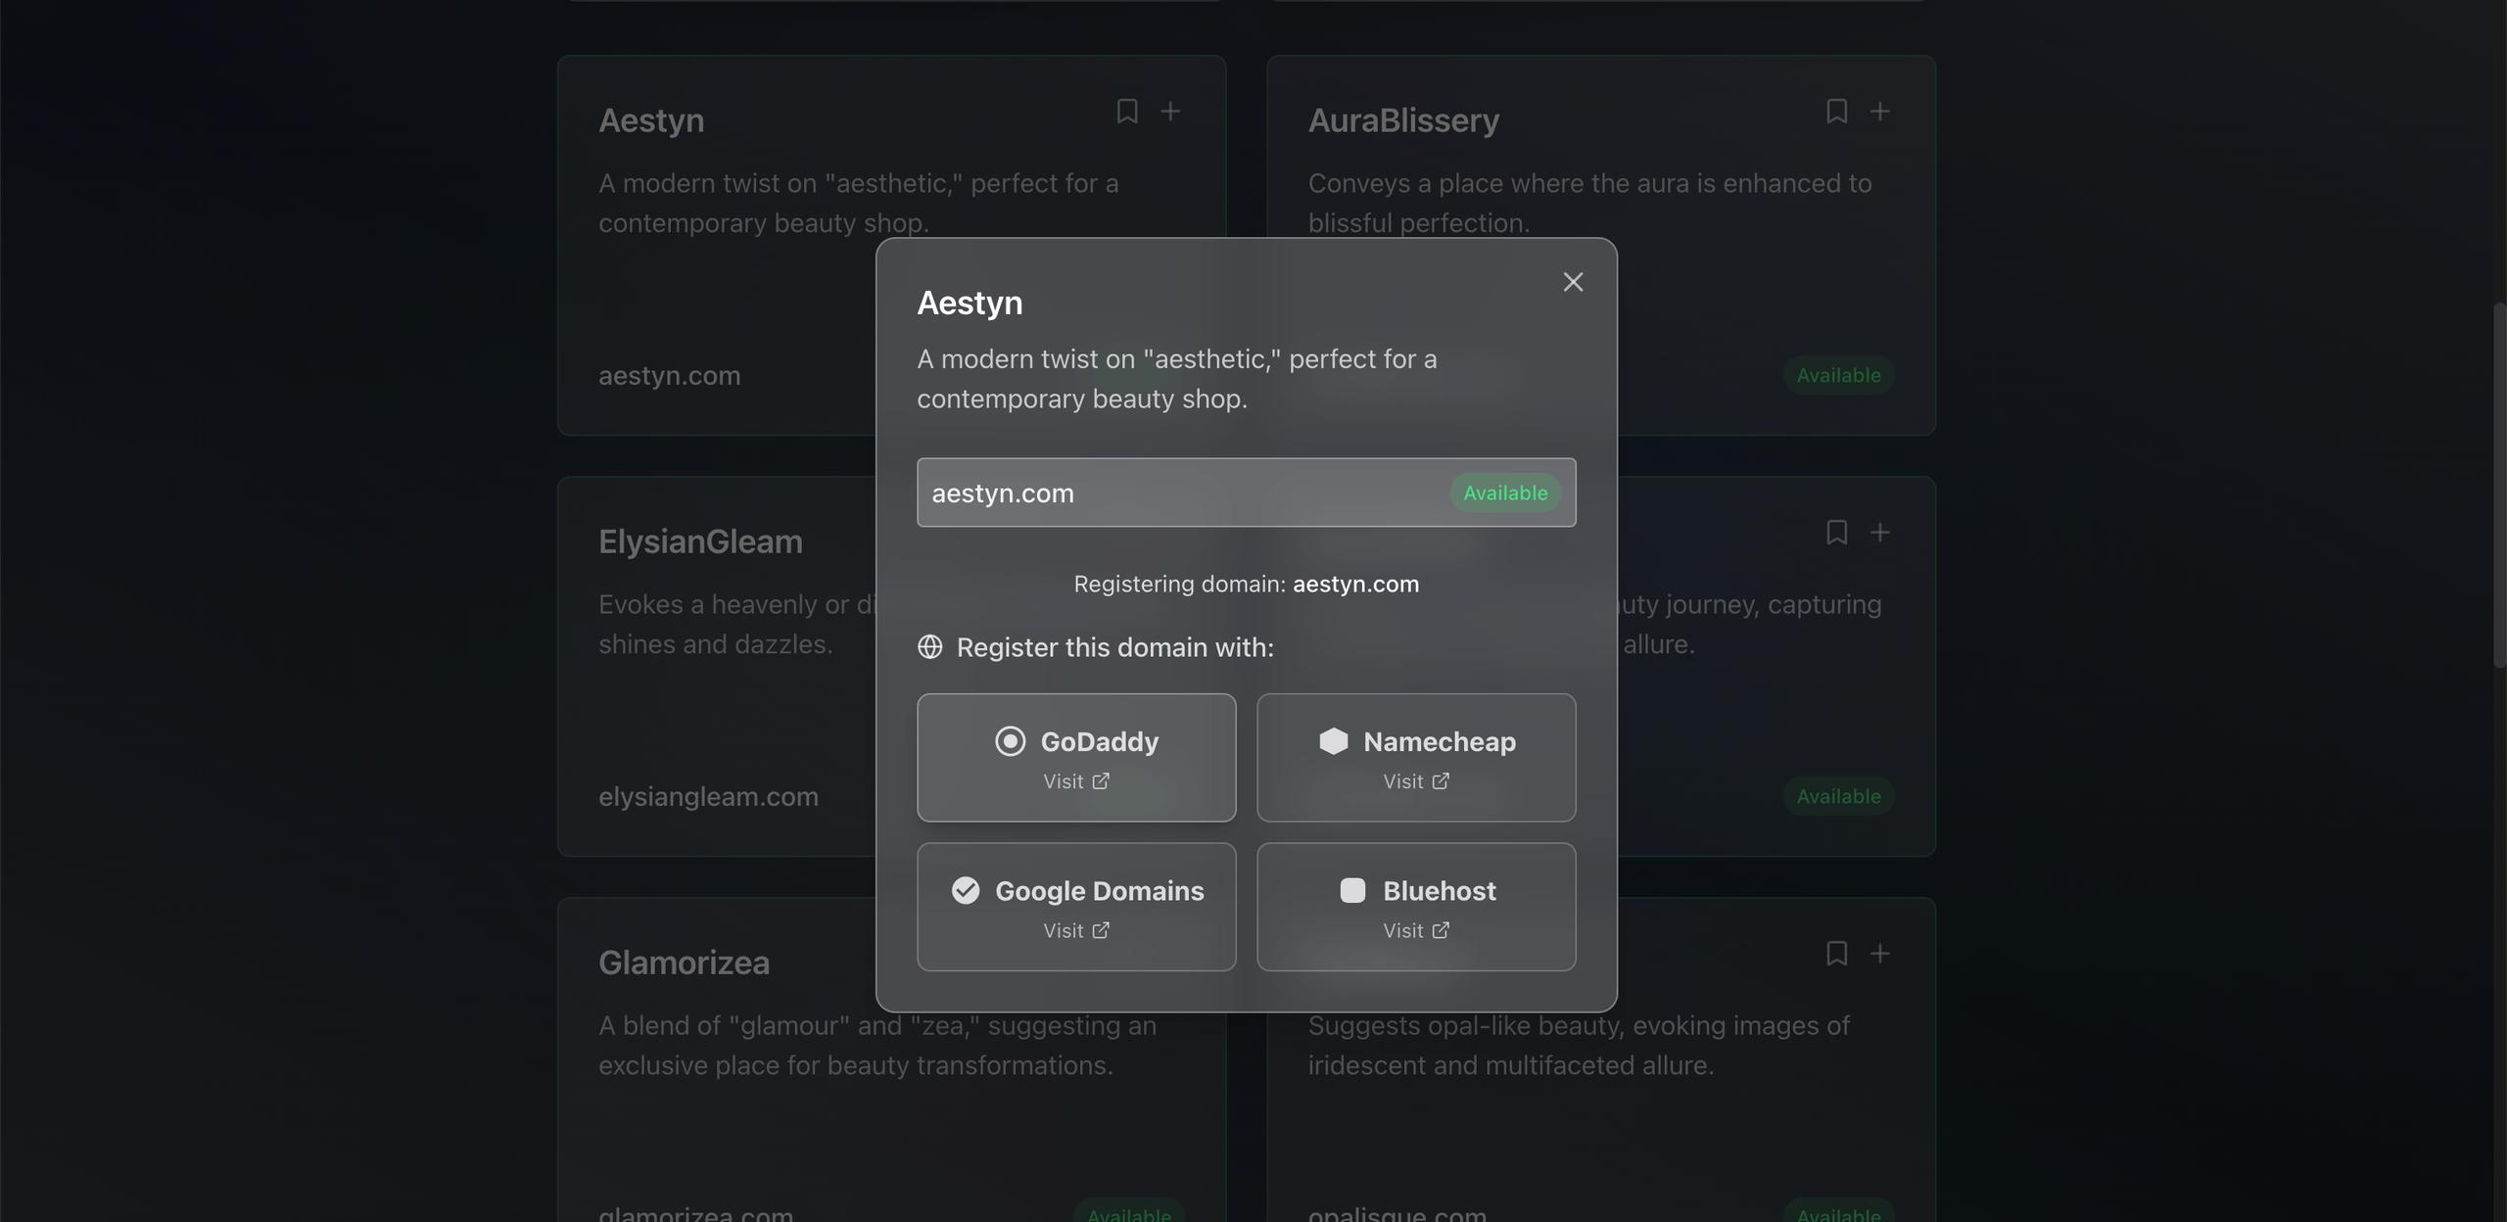This screenshot has width=2507, height=1222.
Task: Click the Google Domains checkmark icon
Action: pyautogui.click(x=966, y=890)
